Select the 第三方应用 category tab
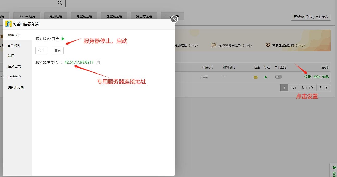The image size is (337, 177). (x=144, y=16)
